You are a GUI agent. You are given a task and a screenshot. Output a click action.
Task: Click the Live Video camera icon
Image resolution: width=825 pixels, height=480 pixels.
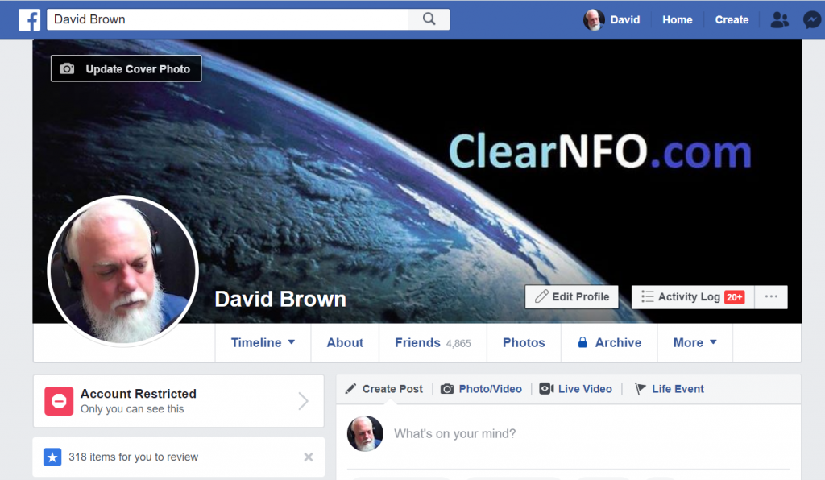coord(546,389)
